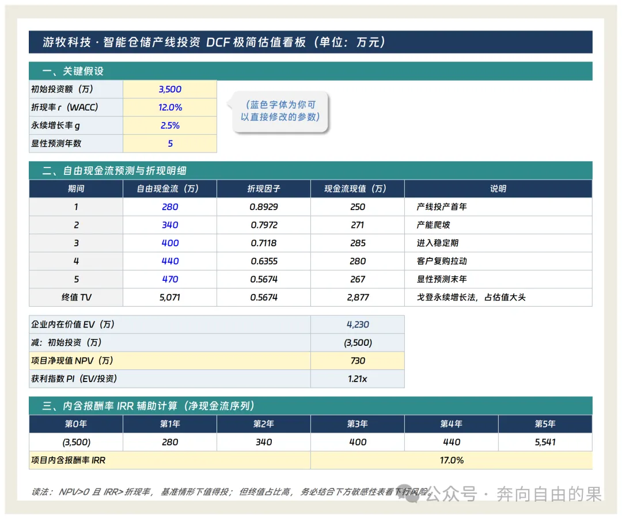Viewport: 622px width, 519px height.
Task: Click period 1 free cash flow "280"
Action: coord(170,207)
